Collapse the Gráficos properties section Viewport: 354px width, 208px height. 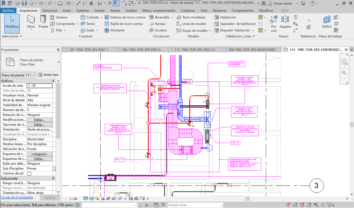click(x=53, y=81)
